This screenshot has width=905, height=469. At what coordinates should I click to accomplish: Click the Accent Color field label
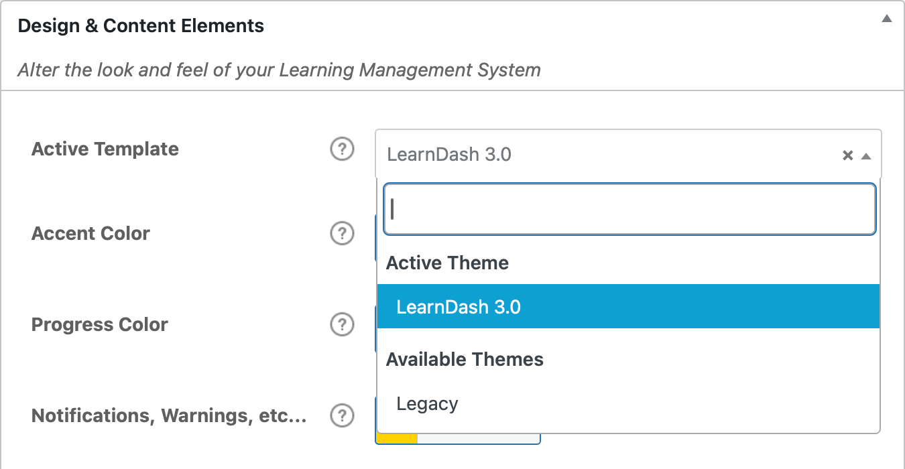pos(90,233)
